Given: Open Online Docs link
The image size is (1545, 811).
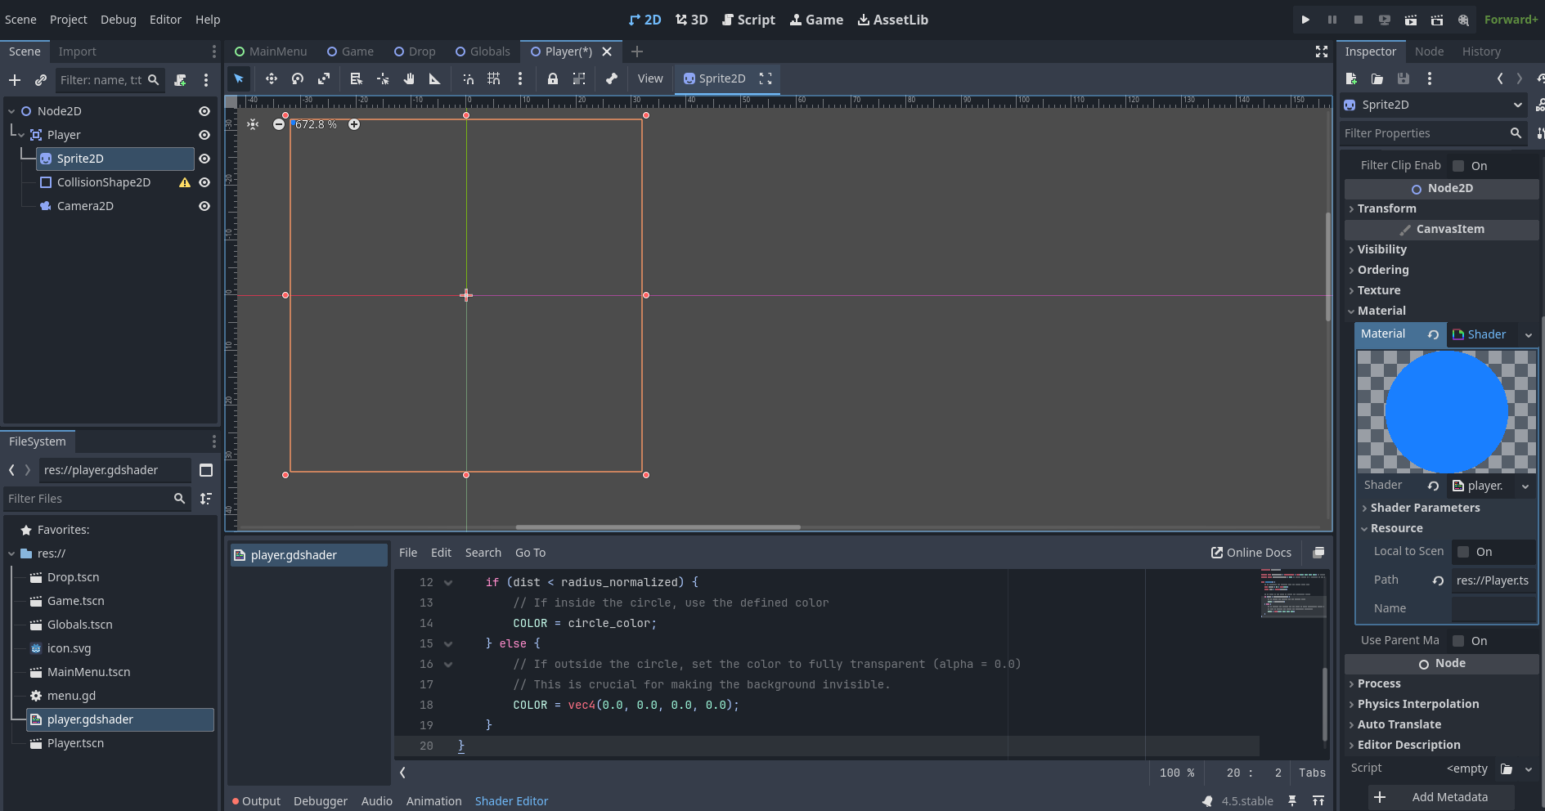Looking at the screenshot, I should point(1251,553).
